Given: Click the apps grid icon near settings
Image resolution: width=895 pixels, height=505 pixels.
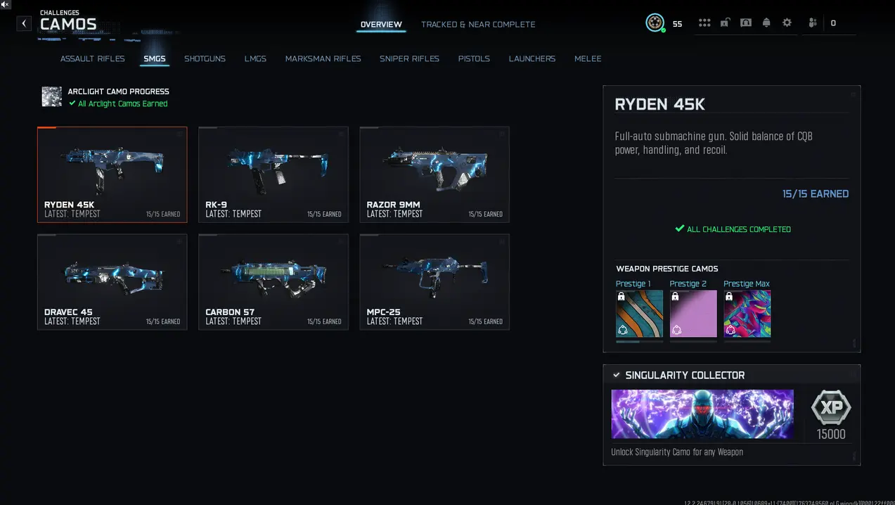Looking at the screenshot, I should [x=704, y=23].
